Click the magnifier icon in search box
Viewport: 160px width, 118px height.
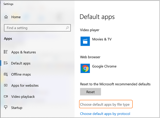point(68,28)
